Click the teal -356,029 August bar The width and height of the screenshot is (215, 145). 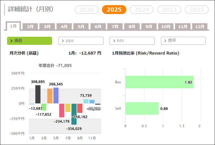click(x=74, y=114)
